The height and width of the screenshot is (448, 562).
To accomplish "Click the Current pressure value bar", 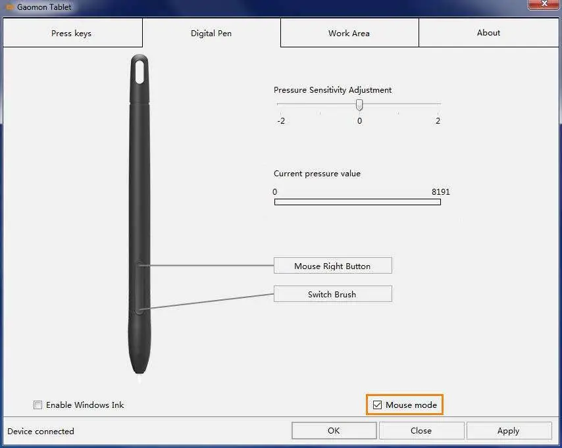I will click(357, 202).
